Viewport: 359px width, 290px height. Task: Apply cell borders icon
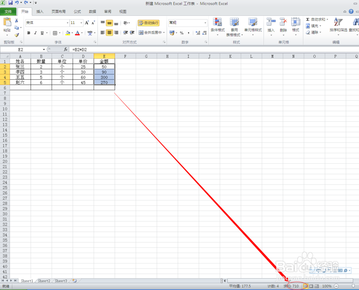click(55, 33)
